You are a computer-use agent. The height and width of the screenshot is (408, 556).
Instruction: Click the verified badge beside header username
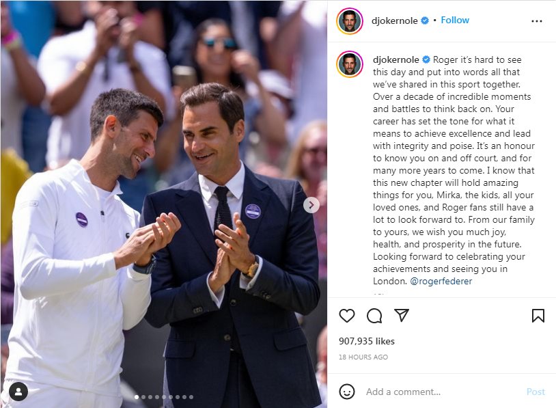point(424,21)
